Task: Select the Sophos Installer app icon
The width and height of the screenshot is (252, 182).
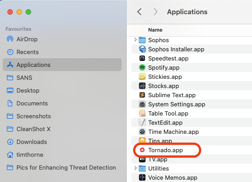Action: [142, 49]
